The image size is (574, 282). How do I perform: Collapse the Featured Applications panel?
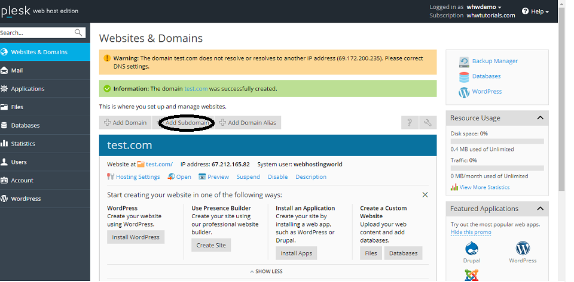540,209
